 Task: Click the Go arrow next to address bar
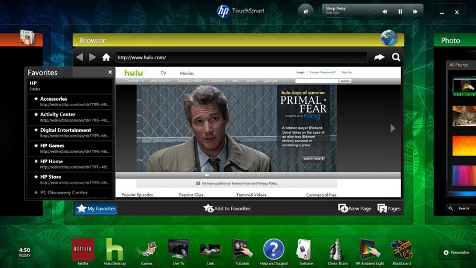[x=379, y=57]
